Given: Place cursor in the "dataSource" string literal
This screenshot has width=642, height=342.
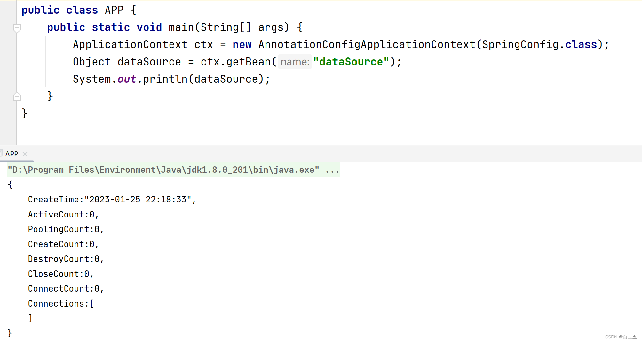Looking at the screenshot, I should [x=351, y=62].
